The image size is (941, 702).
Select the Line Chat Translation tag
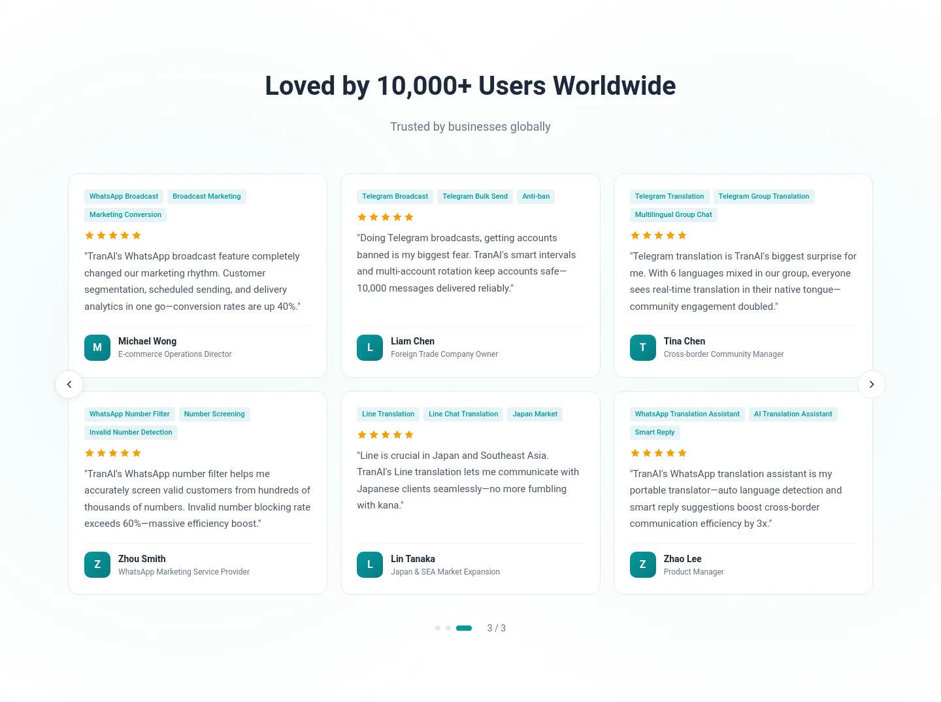tap(463, 414)
